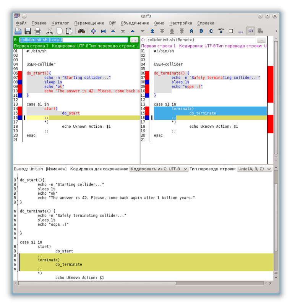
Task: Click 'echo "oops :("' line in output pane
Action: coord(53,225)
